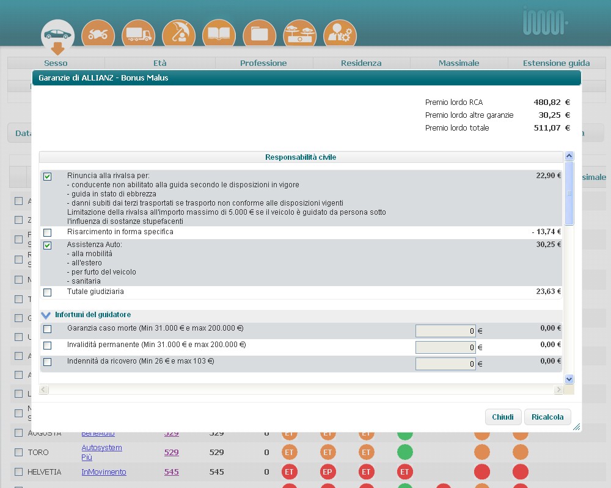This screenshot has width=611, height=488.
Task: Click the Responsabilità civile section header
Action: point(301,157)
